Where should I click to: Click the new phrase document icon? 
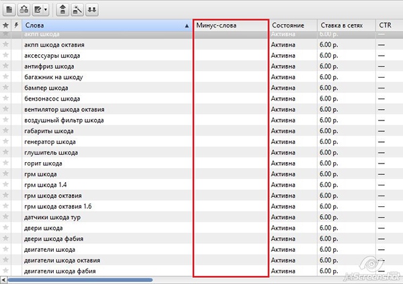point(9,10)
